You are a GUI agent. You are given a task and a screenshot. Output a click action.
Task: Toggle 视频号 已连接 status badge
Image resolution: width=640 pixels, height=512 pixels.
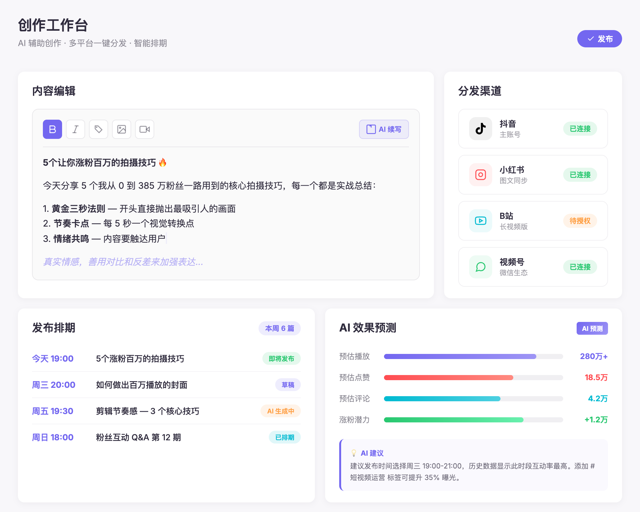pyautogui.click(x=580, y=267)
